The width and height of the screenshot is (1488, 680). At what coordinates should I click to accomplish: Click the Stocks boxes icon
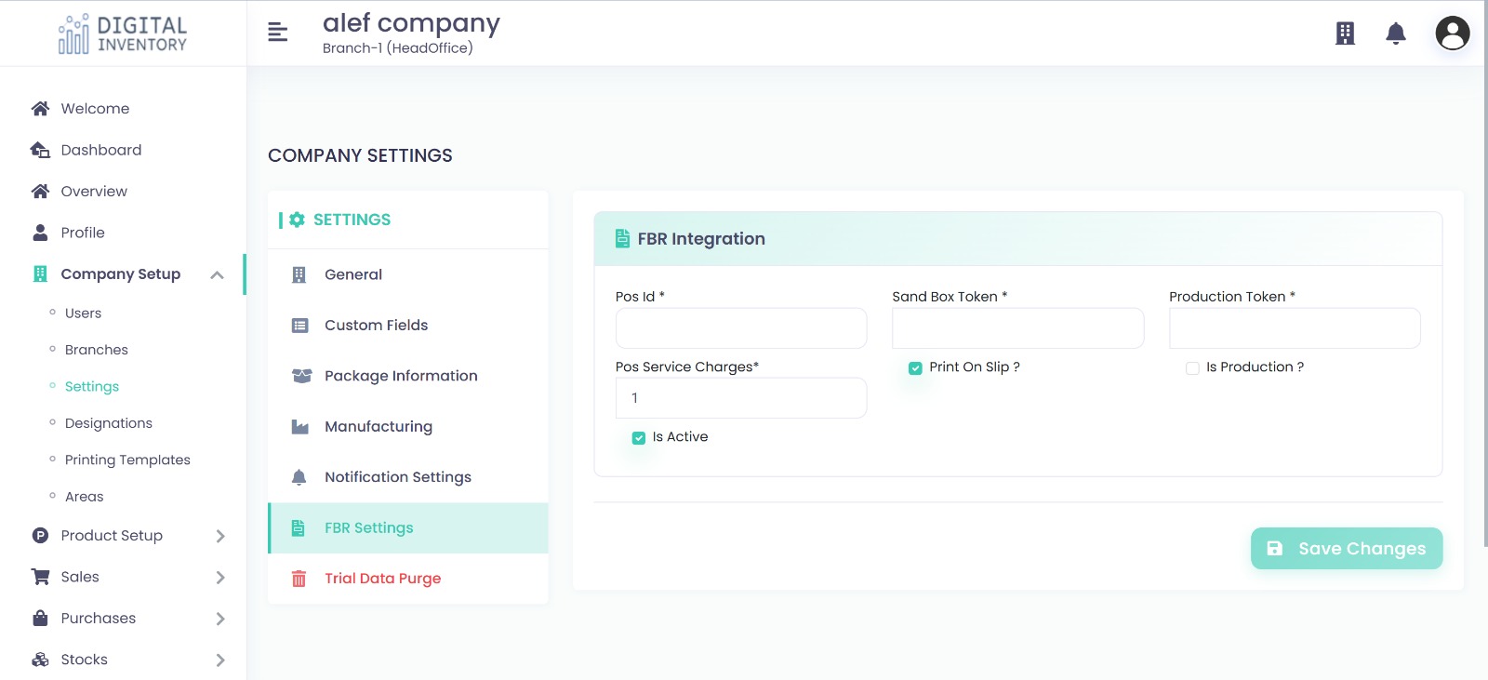[x=40, y=660]
